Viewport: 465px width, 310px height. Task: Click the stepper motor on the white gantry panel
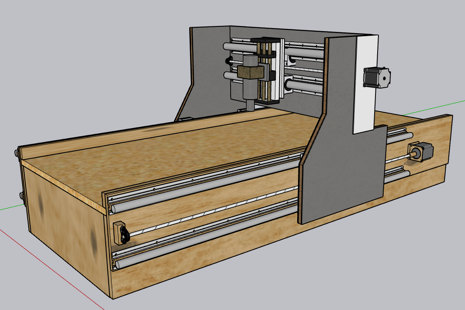[376, 77]
